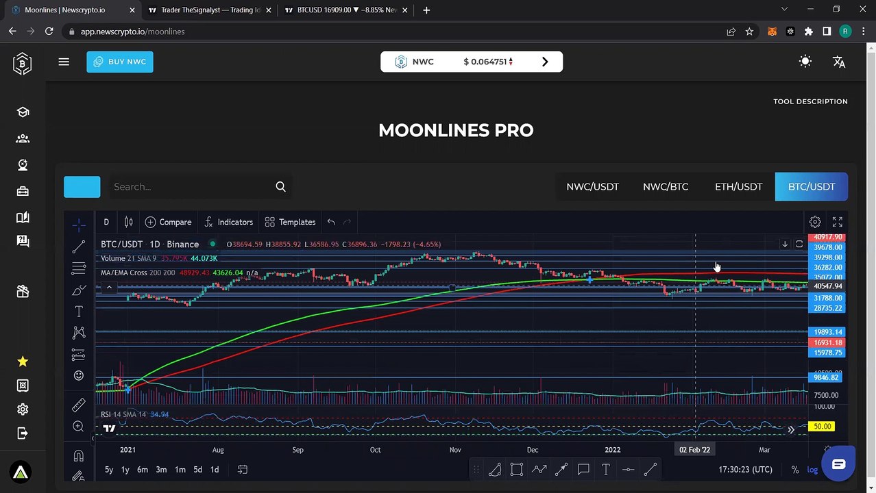Open the community people sidebar icon

23,138
